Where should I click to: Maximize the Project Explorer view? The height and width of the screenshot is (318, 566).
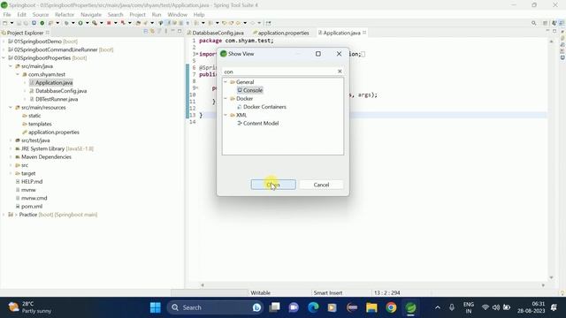(180, 32)
